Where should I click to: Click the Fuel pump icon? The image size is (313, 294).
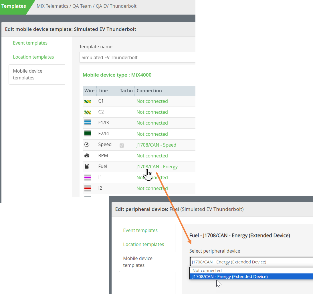[87, 166]
